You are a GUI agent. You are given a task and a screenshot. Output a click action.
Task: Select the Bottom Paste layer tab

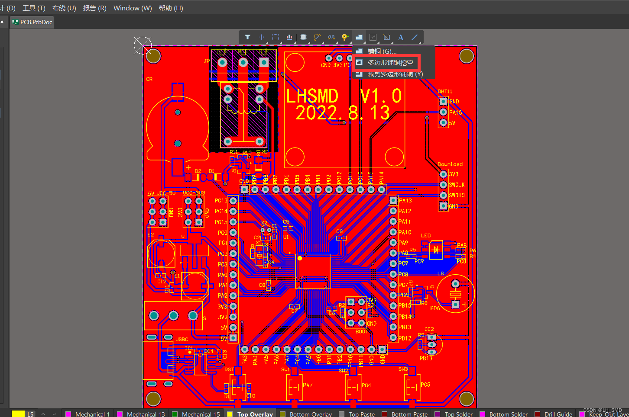click(405, 414)
